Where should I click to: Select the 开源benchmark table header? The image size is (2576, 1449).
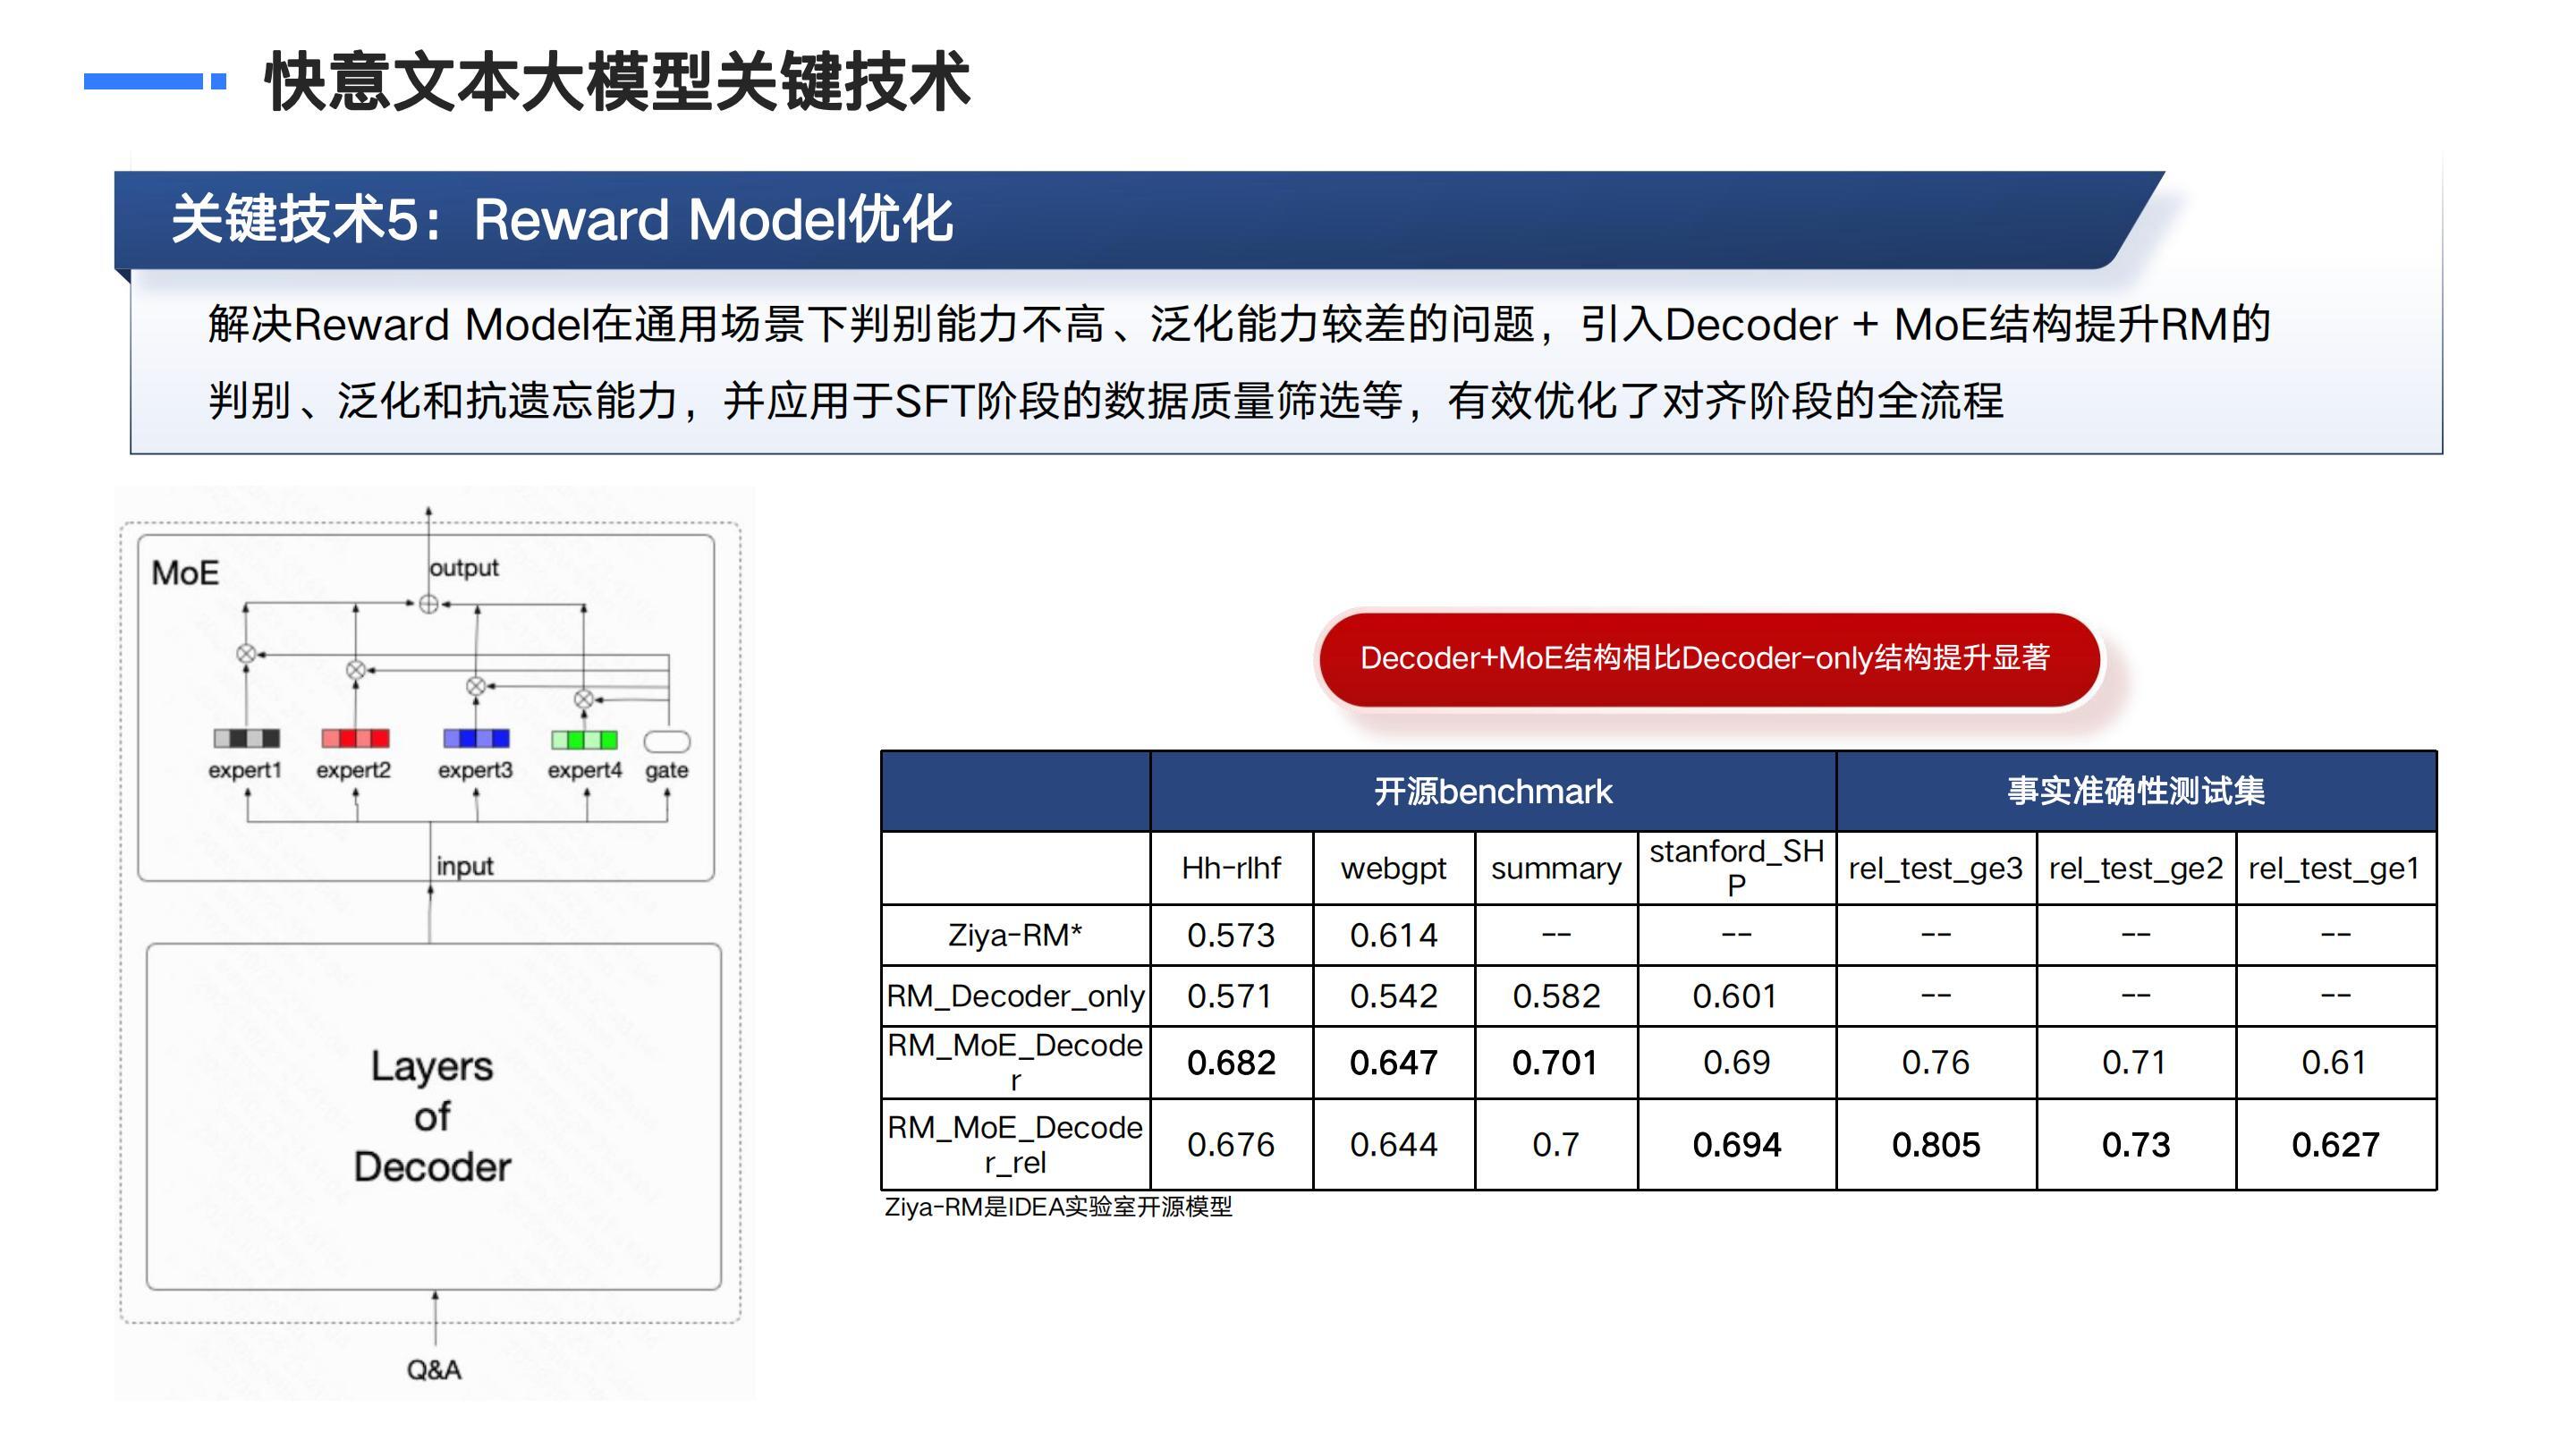point(1493,792)
